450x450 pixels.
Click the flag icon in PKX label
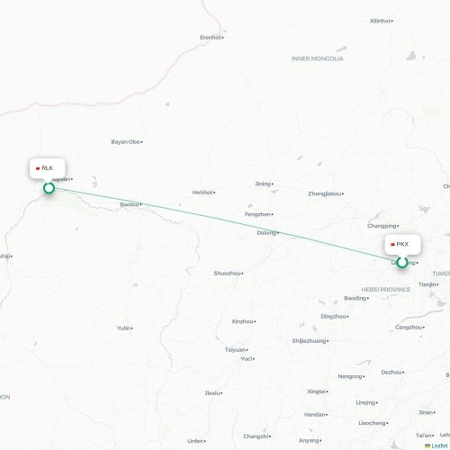(392, 245)
